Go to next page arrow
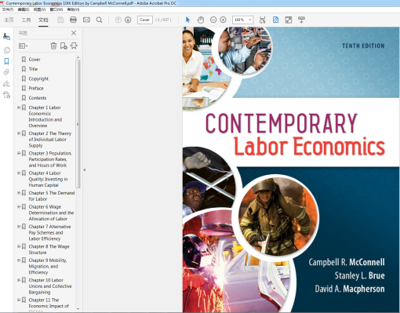The width and height of the screenshot is (400, 313). pyautogui.click(x=128, y=20)
